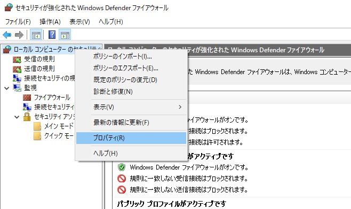Image resolution: width=351 pixels, height=209 pixels.
Task: Select the 接続セキュリティの規則 tree item
Action: (50, 78)
